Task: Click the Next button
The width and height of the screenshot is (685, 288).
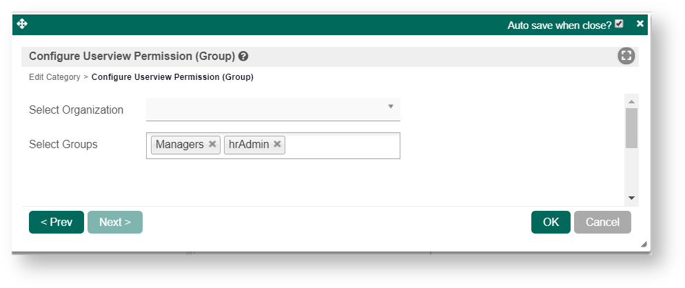Action: (115, 222)
